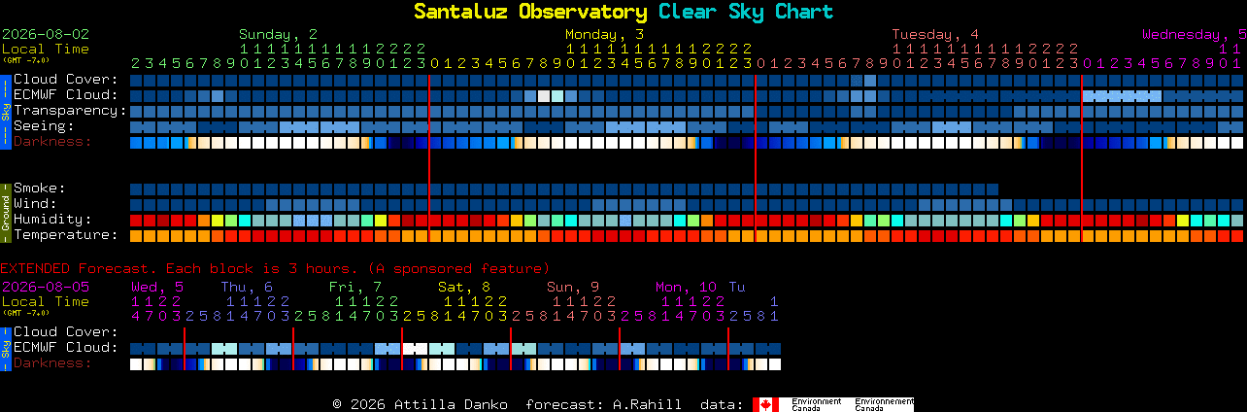Click the Fri, 7 extended forecast header
1247x412 pixels.
(x=355, y=287)
